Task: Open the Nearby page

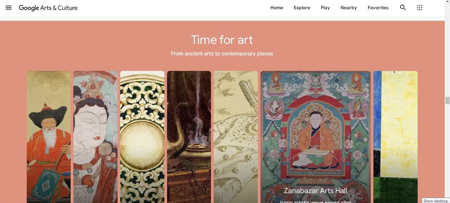Action: pos(349,8)
